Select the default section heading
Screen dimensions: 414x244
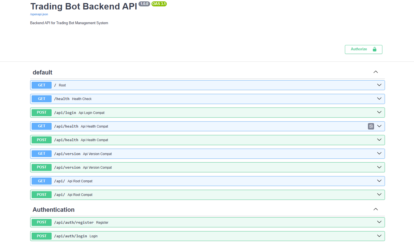[x=42, y=73]
